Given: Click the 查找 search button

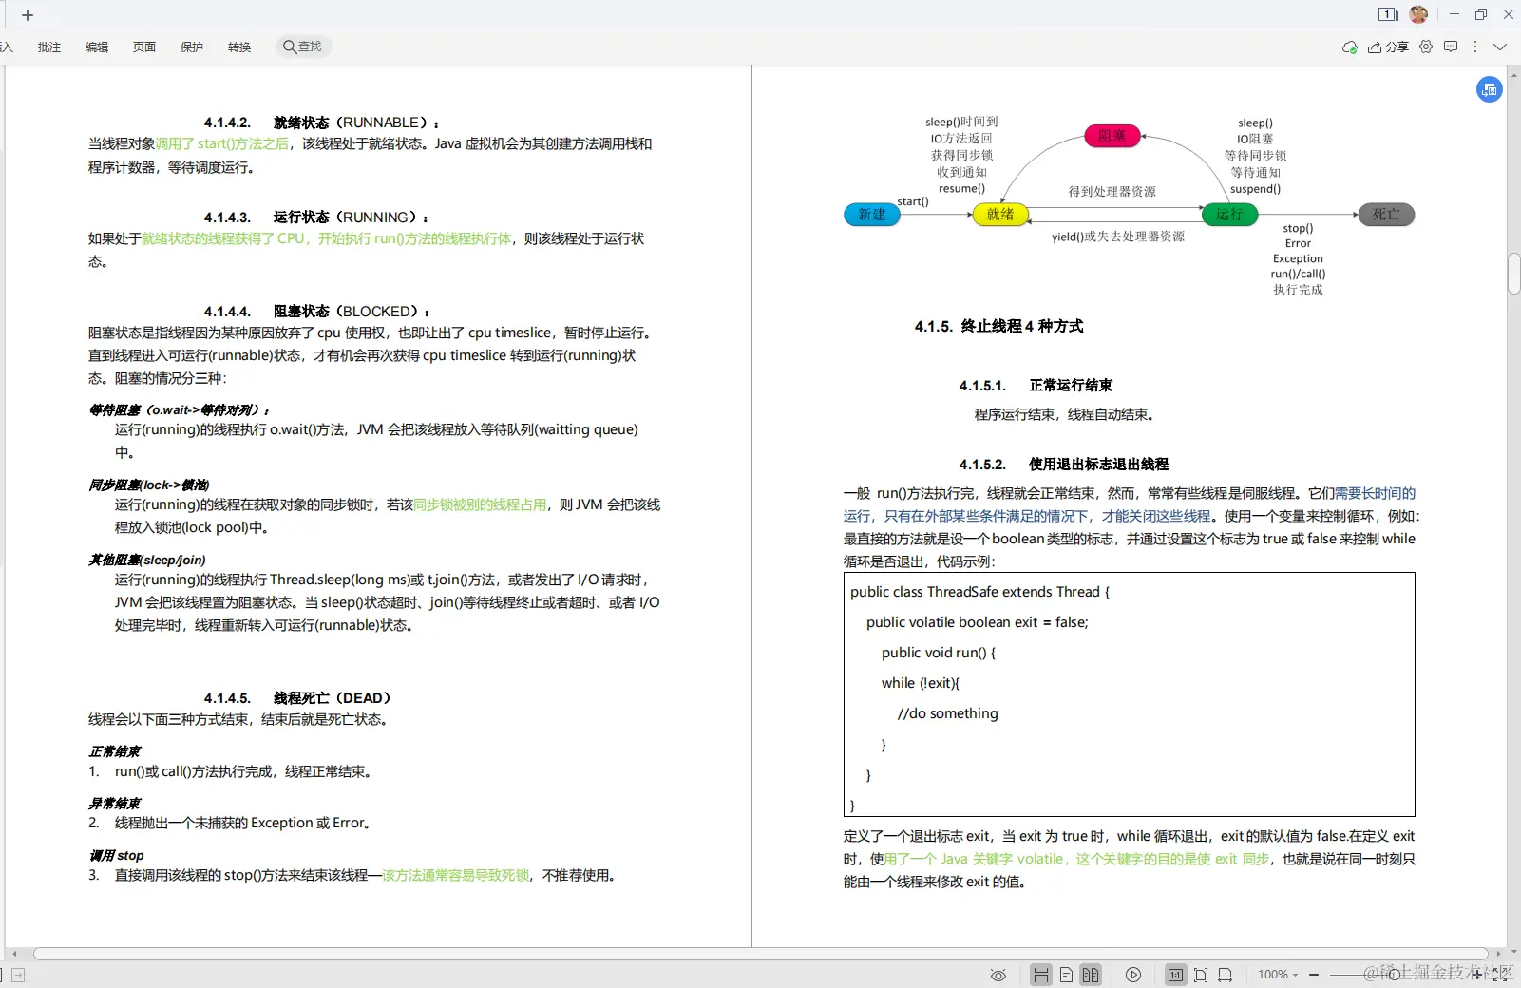Looking at the screenshot, I should (302, 47).
